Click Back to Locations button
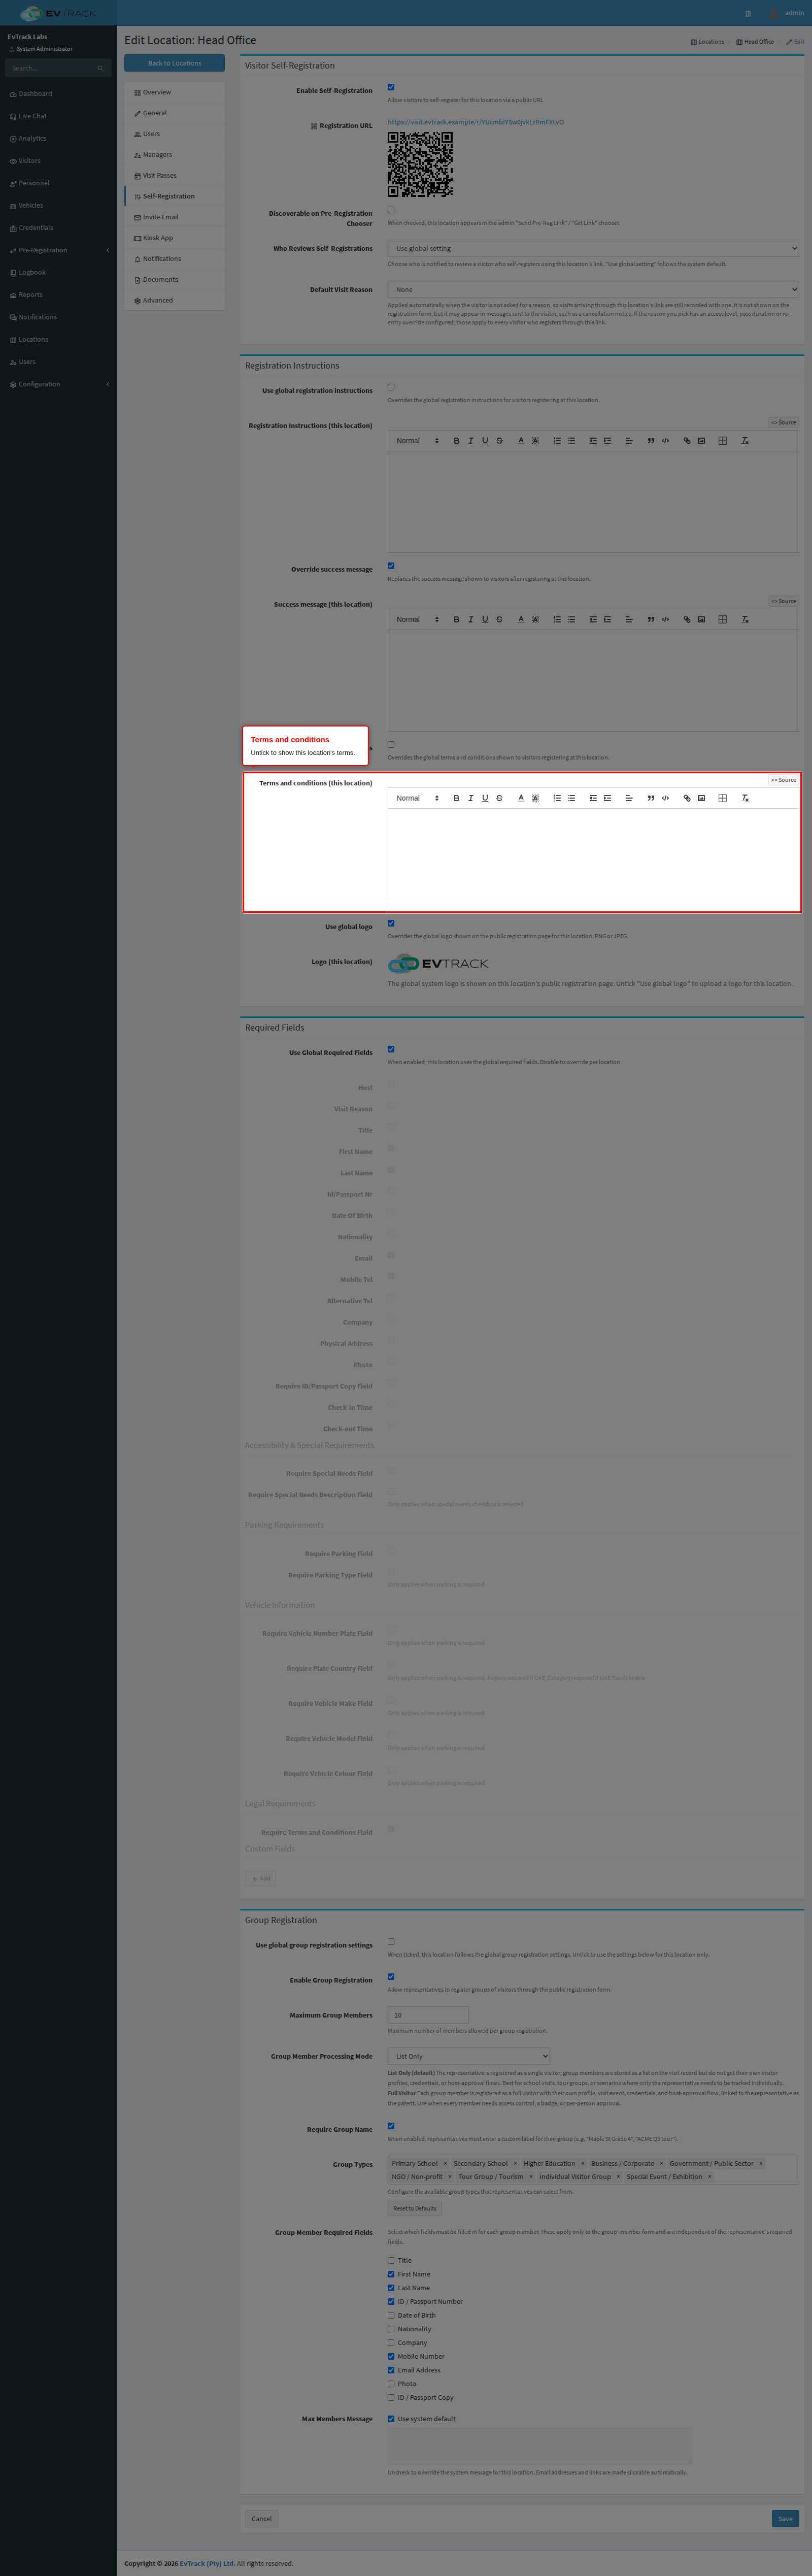 click(174, 63)
